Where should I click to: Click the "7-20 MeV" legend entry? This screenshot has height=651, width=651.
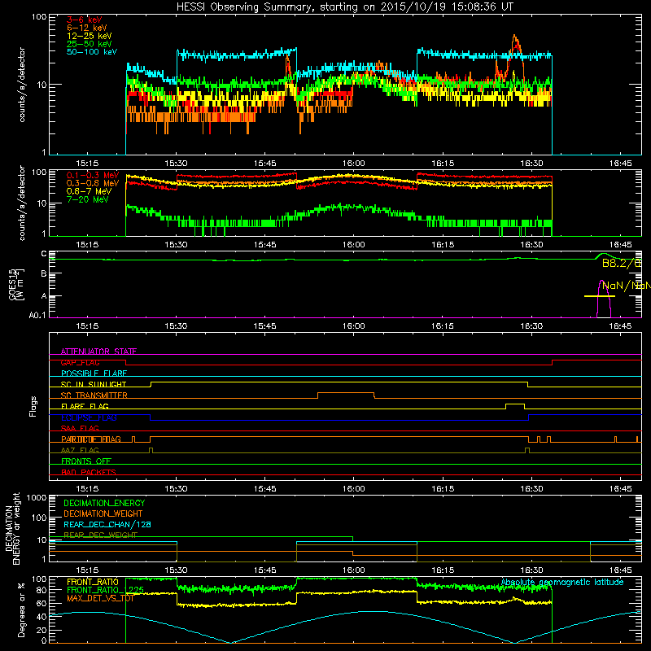(87, 199)
